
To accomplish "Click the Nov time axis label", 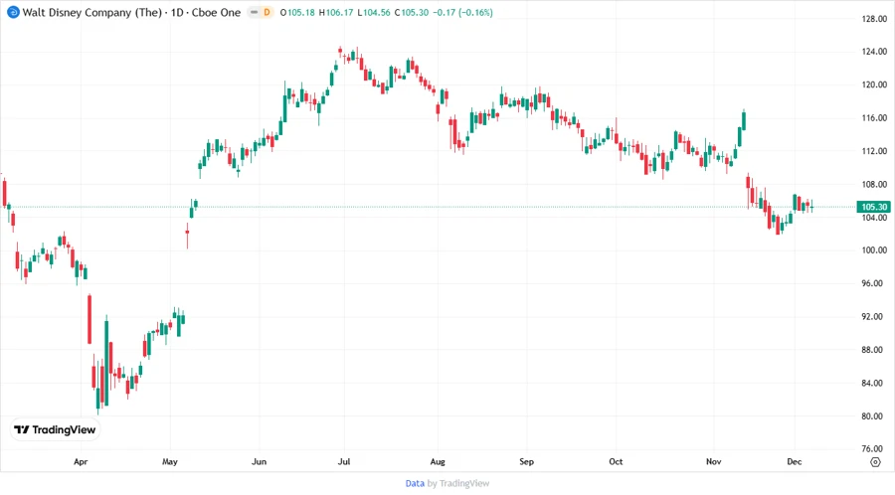I will pos(713,462).
